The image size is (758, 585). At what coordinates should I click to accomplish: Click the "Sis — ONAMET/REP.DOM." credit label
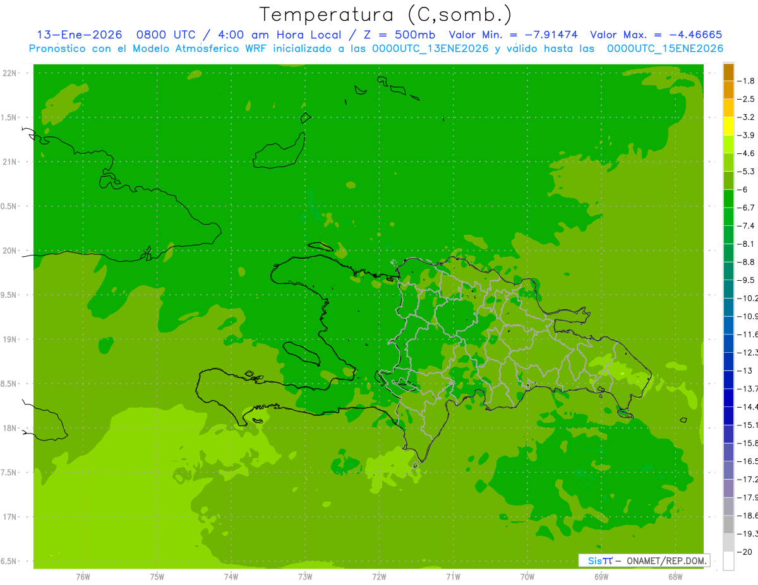(x=644, y=560)
